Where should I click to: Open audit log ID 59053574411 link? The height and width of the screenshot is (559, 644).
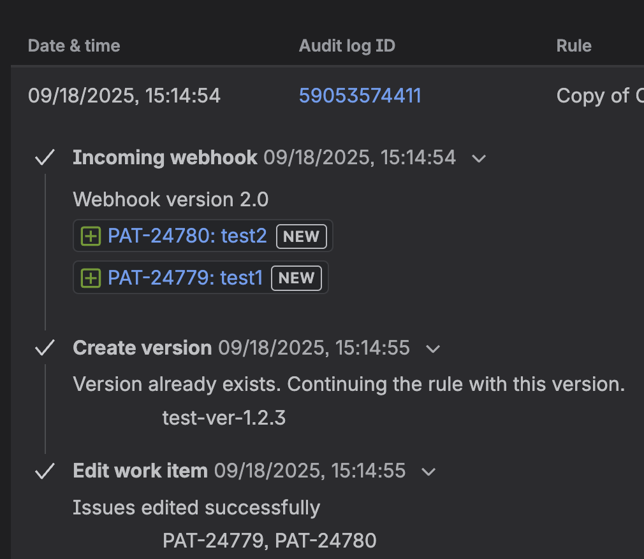click(x=360, y=96)
